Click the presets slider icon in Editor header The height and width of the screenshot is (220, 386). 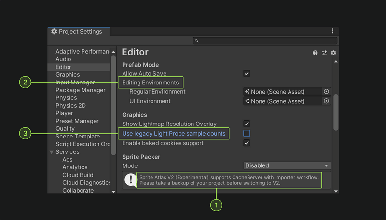tap(324, 53)
